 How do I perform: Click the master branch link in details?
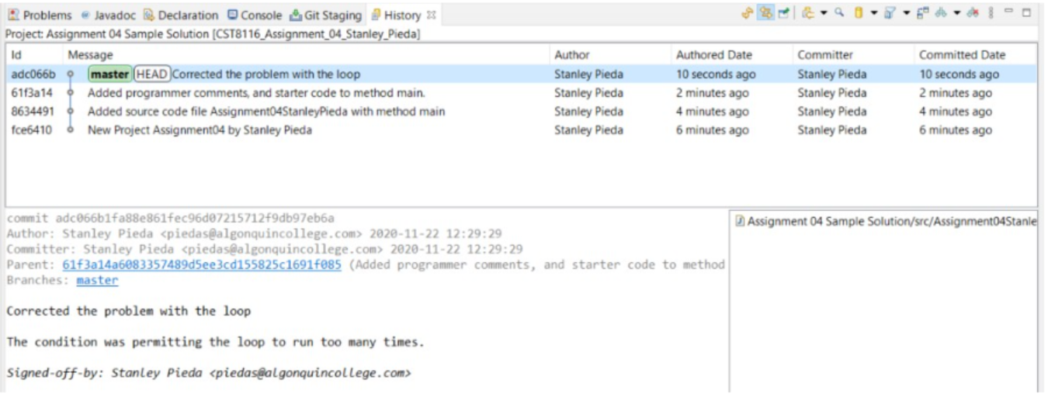[x=97, y=280]
